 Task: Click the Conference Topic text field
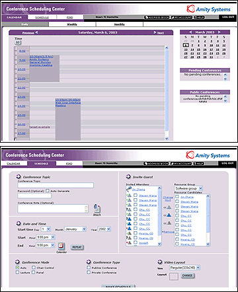click(56, 185)
